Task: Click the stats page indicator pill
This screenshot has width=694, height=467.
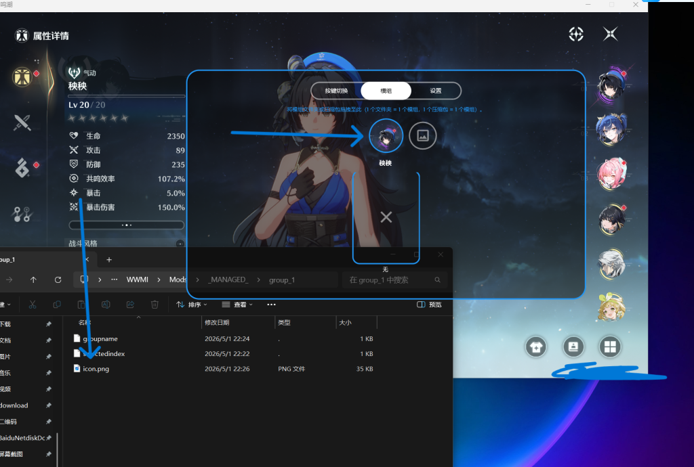Action: coord(127,225)
